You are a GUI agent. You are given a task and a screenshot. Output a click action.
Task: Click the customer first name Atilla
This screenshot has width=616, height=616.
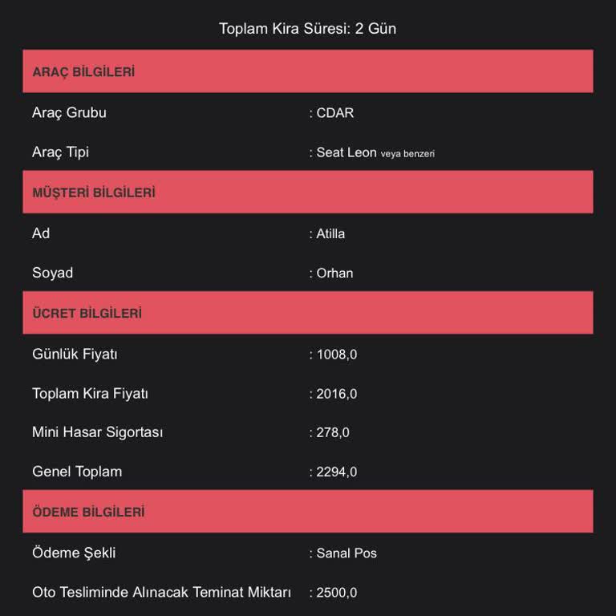[x=330, y=234]
